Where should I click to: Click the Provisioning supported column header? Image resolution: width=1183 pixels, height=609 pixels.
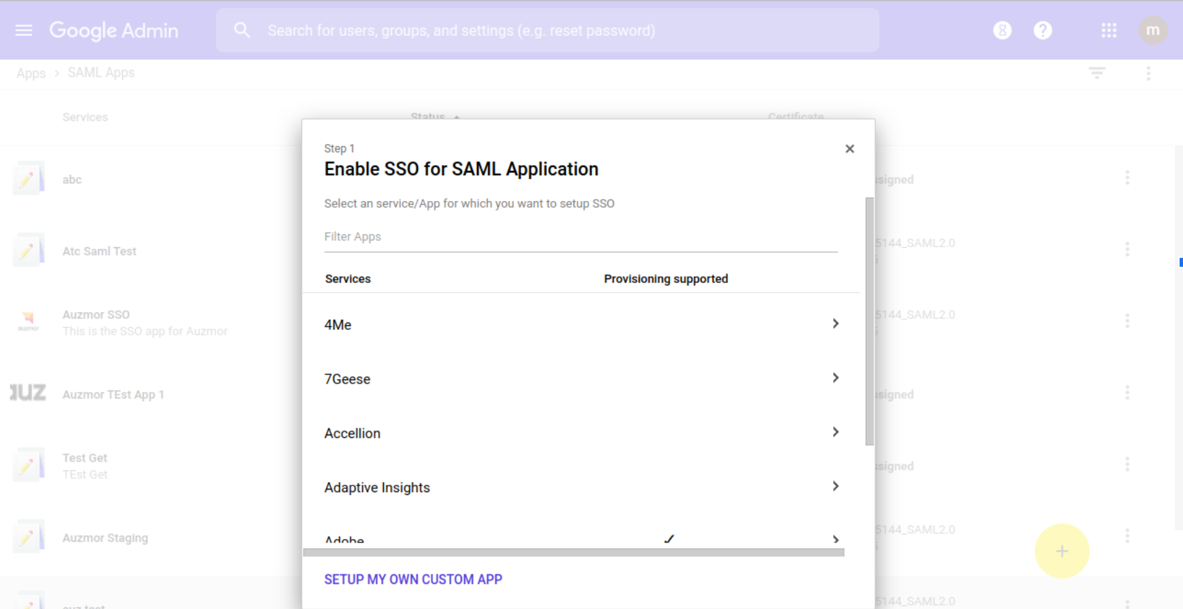click(x=666, y=279)
